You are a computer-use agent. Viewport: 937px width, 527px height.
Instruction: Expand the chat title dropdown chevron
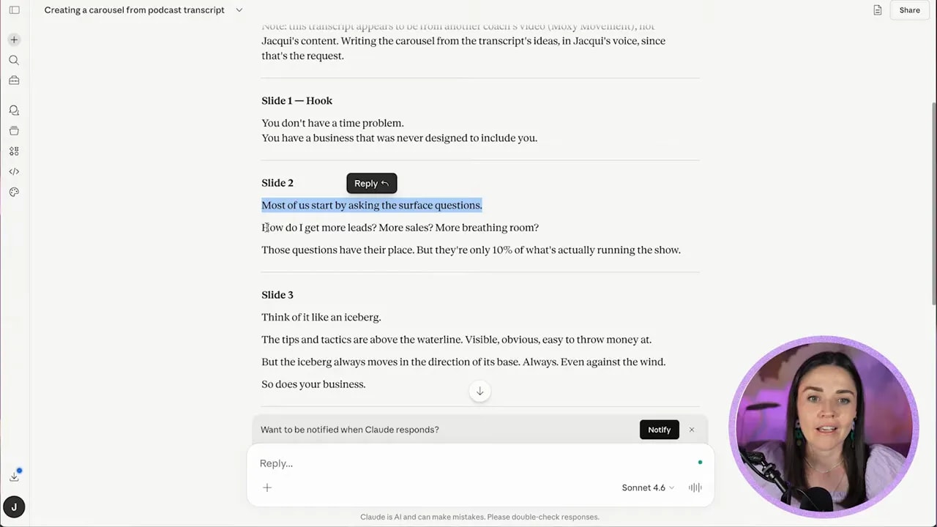(239, 10)
